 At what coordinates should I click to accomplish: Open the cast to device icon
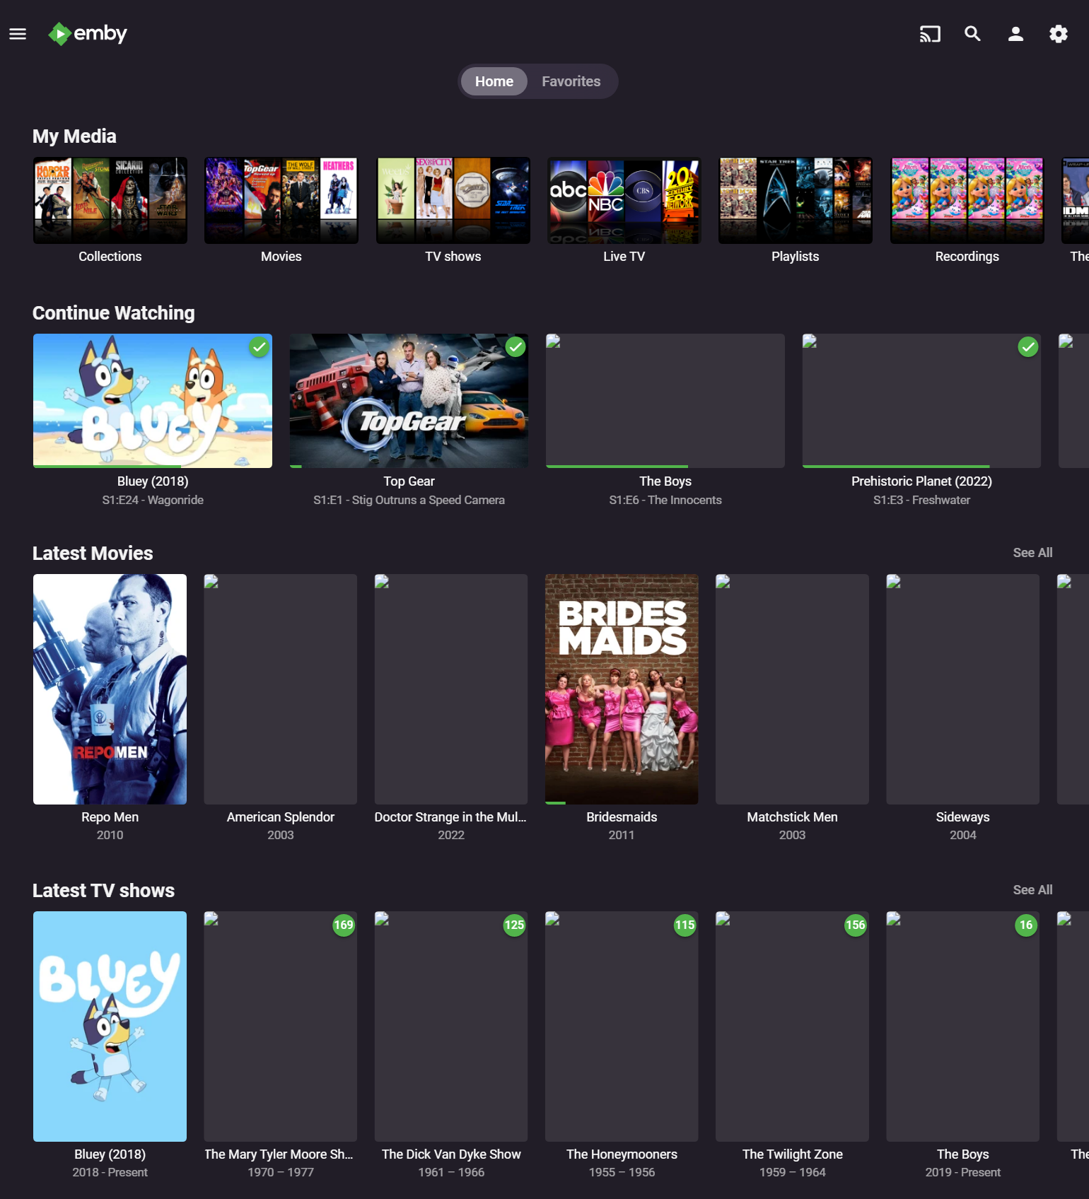click(x=930, y=34)
